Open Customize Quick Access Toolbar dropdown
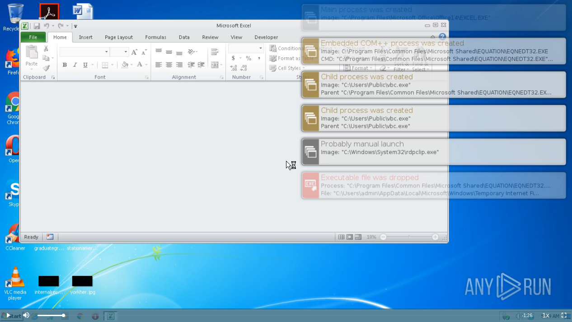 point(75,26)
